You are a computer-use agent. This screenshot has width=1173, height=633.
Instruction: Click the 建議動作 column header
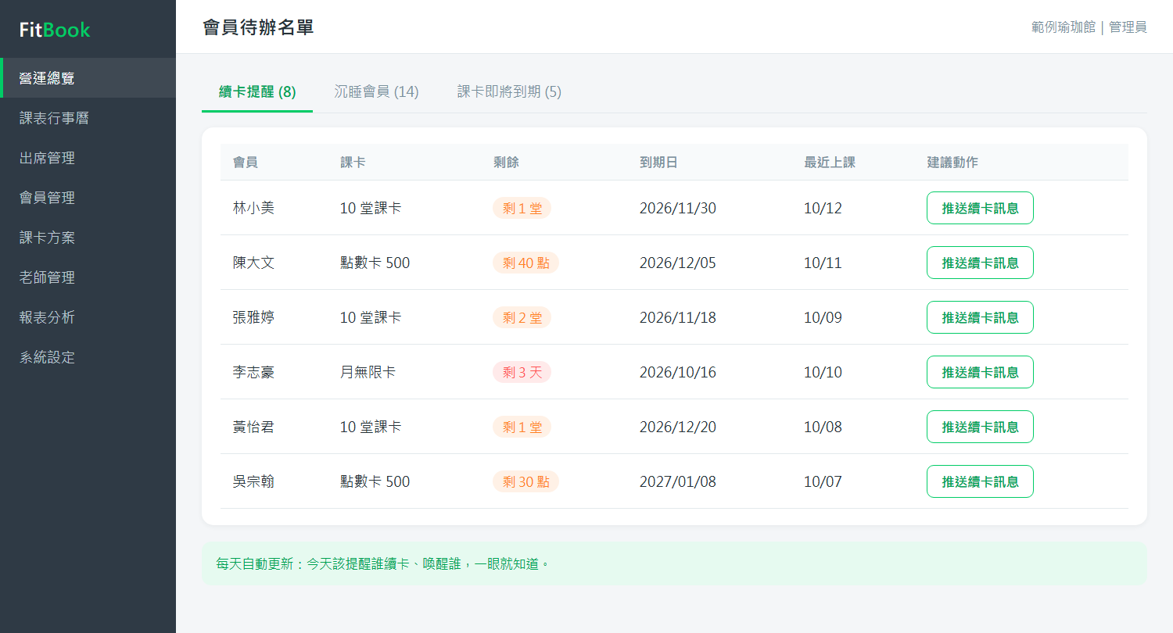pyautogui.click(x=952, y=163)
